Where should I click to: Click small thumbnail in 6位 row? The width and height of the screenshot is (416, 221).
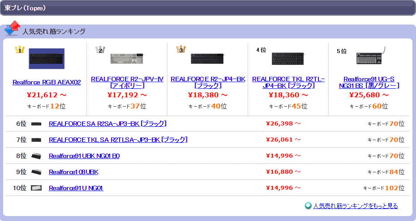point(36,124)
